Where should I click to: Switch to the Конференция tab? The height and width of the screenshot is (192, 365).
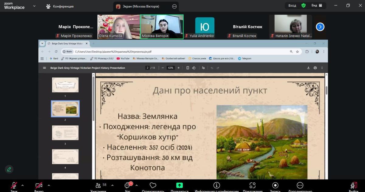(x=60, y=6)
